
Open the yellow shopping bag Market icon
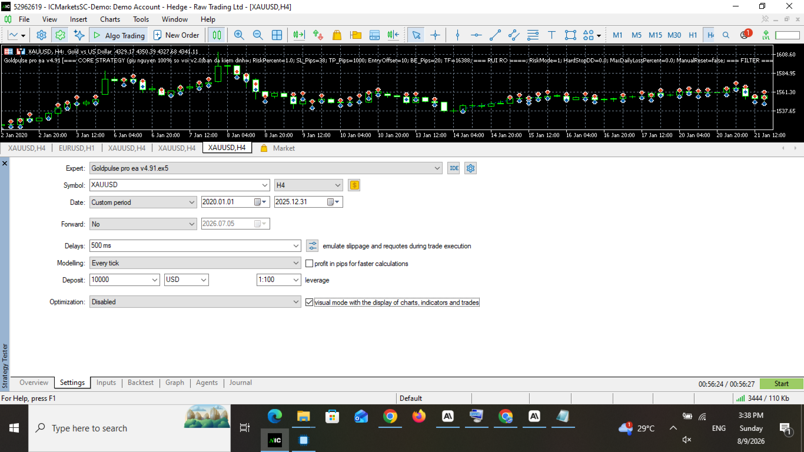pos(337,35)
